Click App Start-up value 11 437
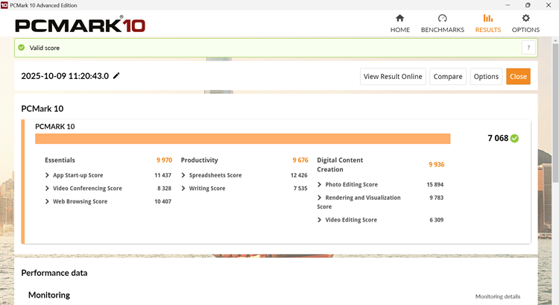This screenshot has height=305, width=559. (162, 175)
